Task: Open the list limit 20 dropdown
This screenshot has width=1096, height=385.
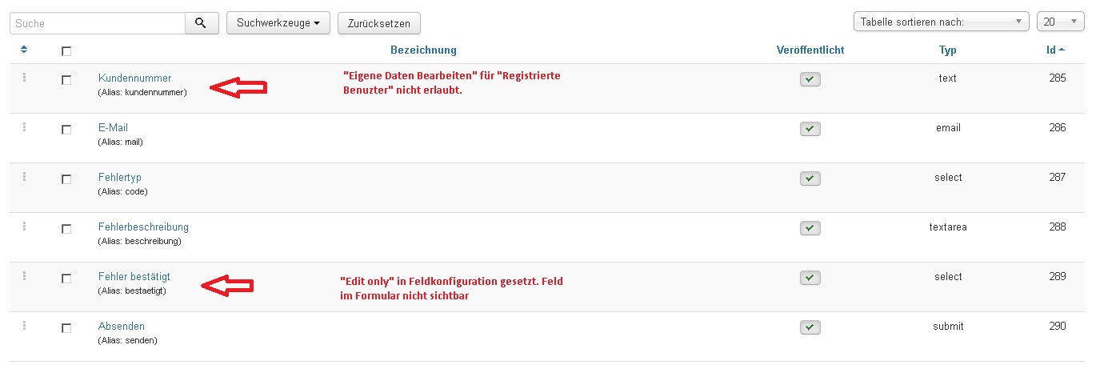Action: 1060,22
